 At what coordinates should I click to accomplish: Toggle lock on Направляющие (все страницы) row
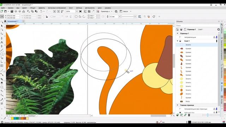[x=214, y=109]
